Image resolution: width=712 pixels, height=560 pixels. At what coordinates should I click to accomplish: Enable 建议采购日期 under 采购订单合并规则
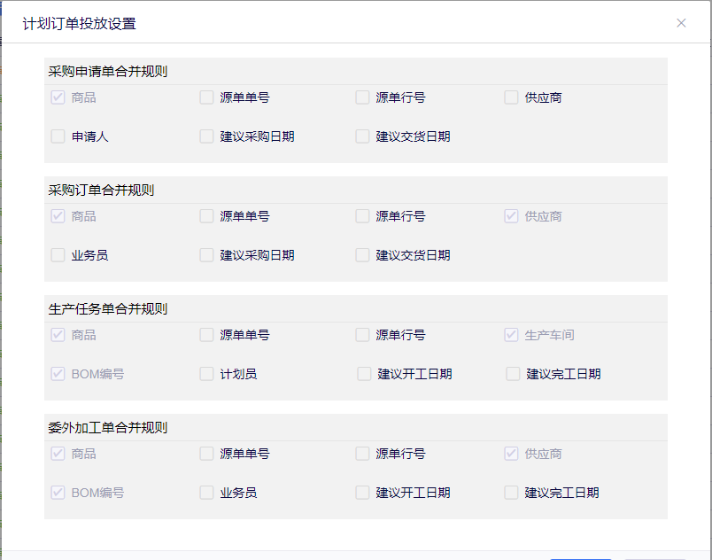pos(206,255)
